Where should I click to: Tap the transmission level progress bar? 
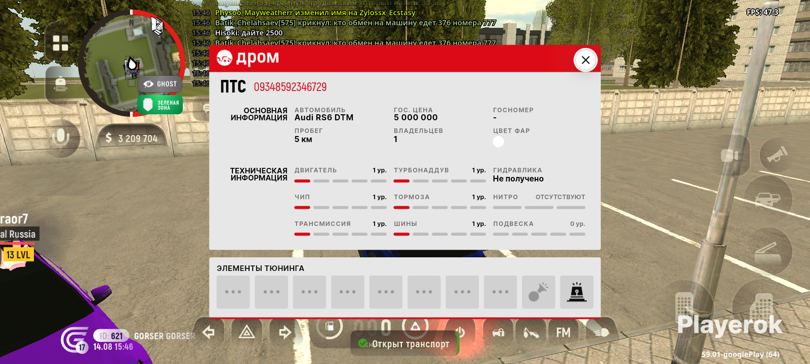pyautogui.click(x=340, y=234)
